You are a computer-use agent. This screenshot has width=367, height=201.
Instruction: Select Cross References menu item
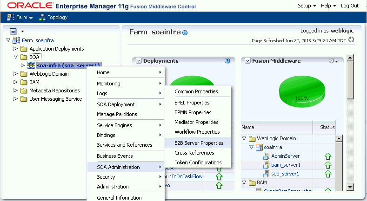pyautogui.click(x=198, y=153)
